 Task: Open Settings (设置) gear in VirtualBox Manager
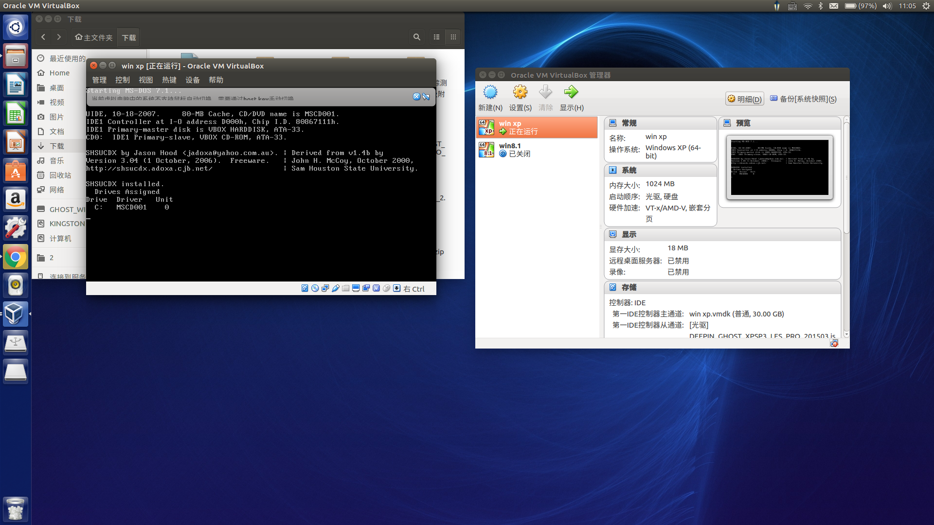(x=520, y=99)
